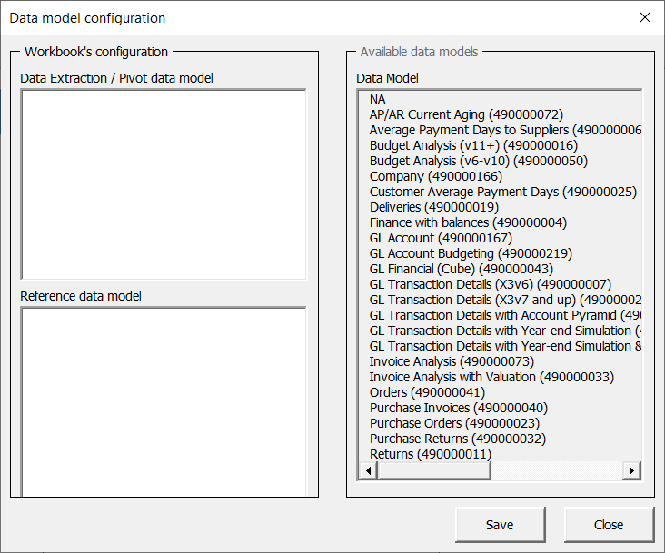Click the Close button at bottom

(x=609, y=525)
